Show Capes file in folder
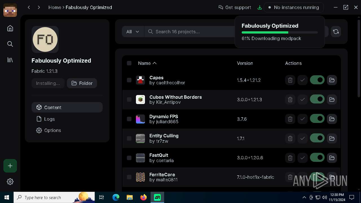 pos(332,80)
